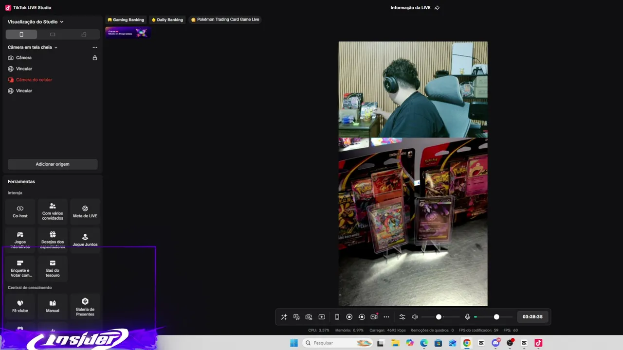Open the three-dot more menu in bottom toolbar
The image size is (623, 350).
pos(386,317)
